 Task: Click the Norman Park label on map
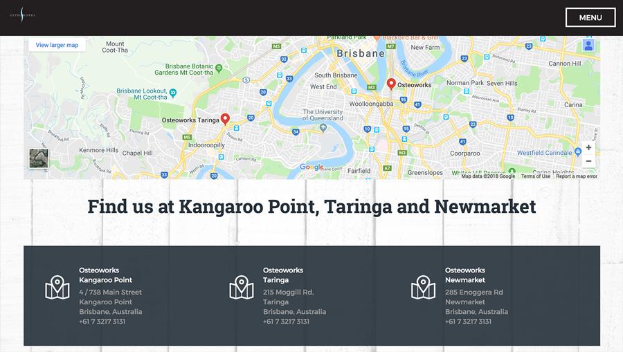(465, 83)
